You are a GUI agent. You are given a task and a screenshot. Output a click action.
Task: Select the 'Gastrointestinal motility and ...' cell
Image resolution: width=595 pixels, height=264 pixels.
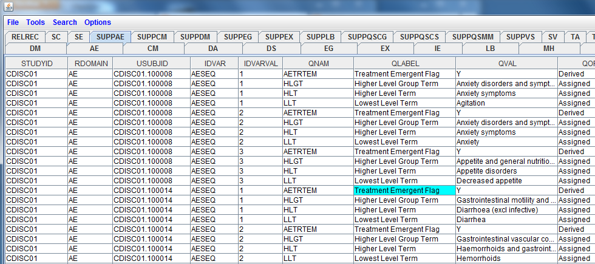507,200
